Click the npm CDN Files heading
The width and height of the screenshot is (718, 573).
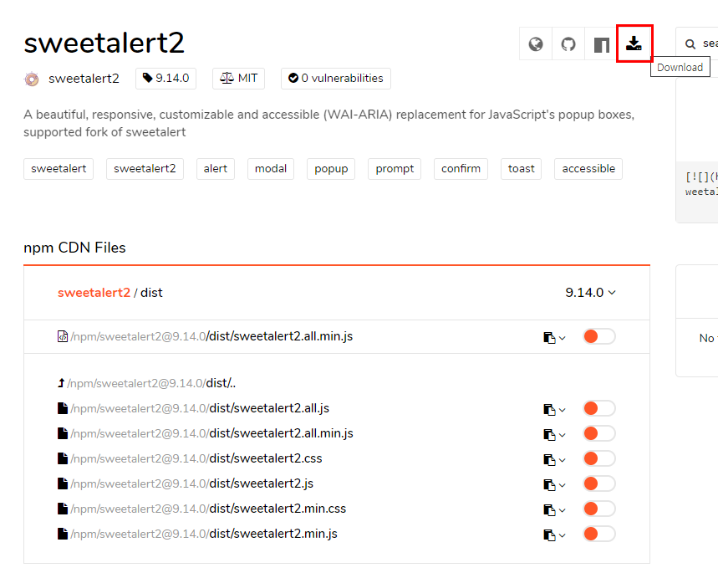(74, 248)
